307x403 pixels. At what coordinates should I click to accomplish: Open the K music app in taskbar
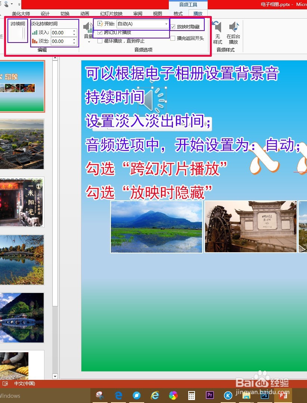coord(228,395)
